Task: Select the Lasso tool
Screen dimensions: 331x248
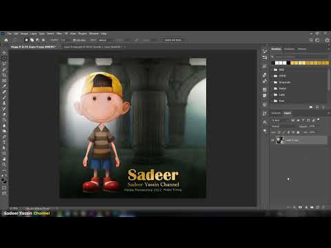Action: (4, 64)
